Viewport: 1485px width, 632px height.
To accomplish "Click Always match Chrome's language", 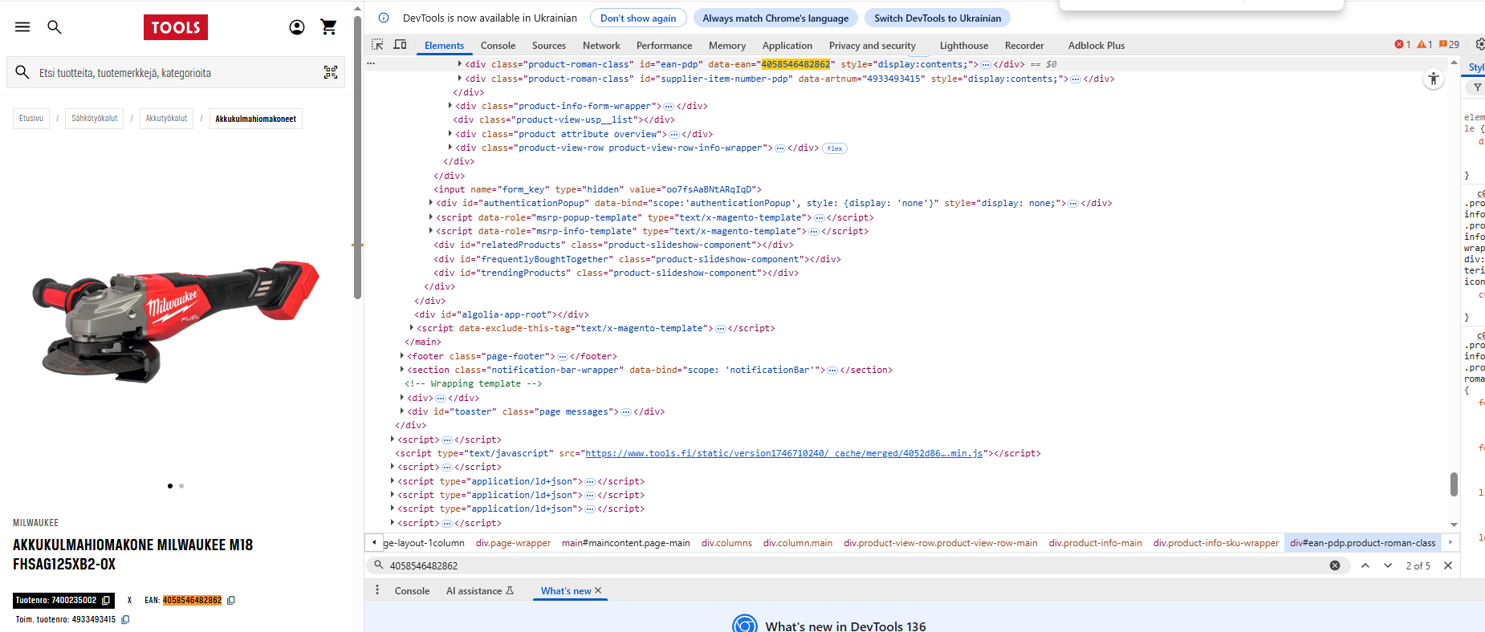I will pos(775,18).
